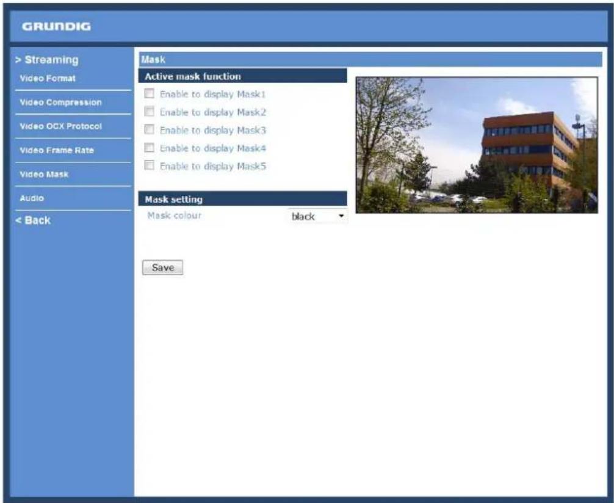
Task: Click the GRUNDIG logo
Action: coord(56,27)
